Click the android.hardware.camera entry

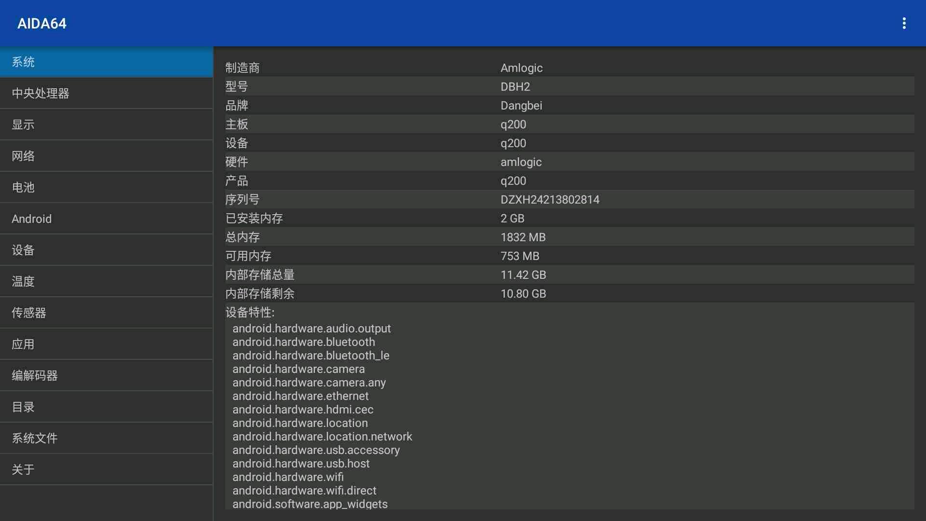299,369
